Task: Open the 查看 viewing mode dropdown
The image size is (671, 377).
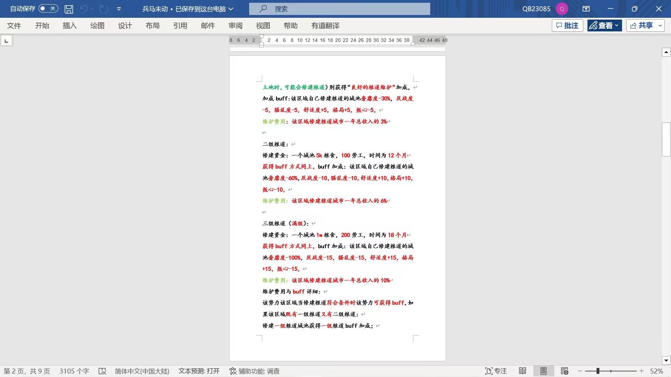Action: point(604,25)
